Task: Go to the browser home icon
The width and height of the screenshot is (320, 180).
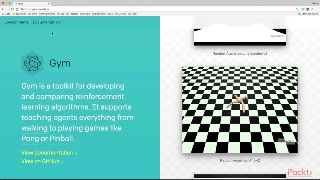Action: 17,9
